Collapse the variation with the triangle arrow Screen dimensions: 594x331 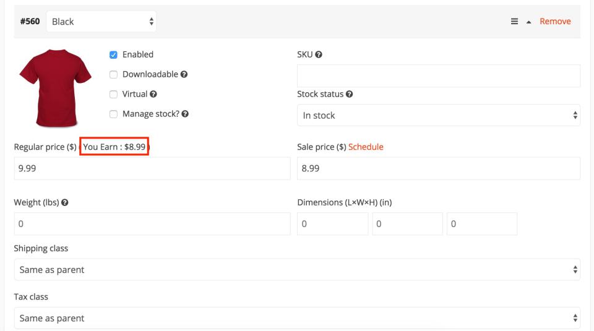pos(528,22)
